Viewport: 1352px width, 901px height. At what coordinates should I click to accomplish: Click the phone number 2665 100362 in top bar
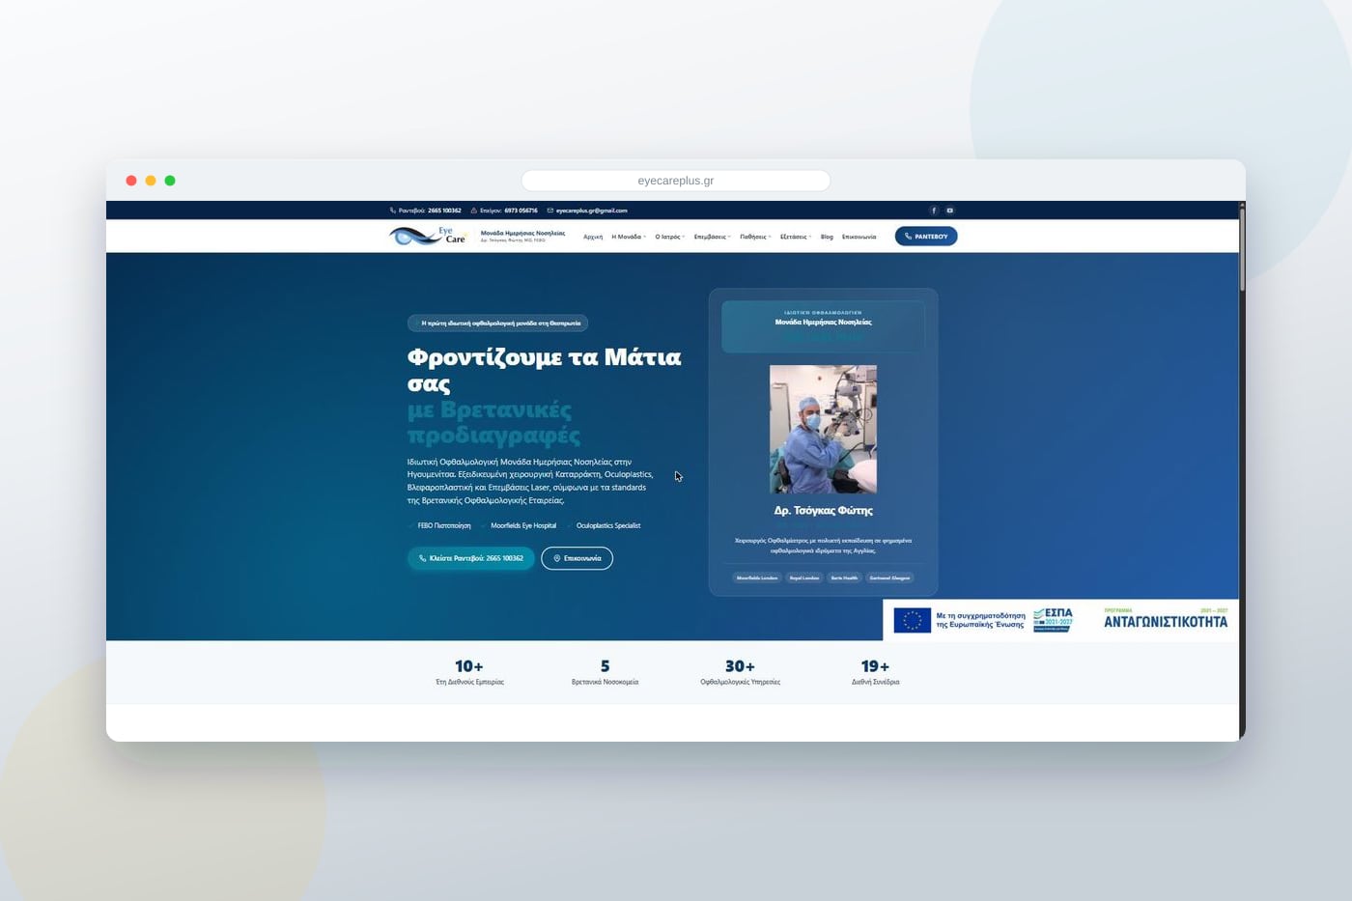444,211
